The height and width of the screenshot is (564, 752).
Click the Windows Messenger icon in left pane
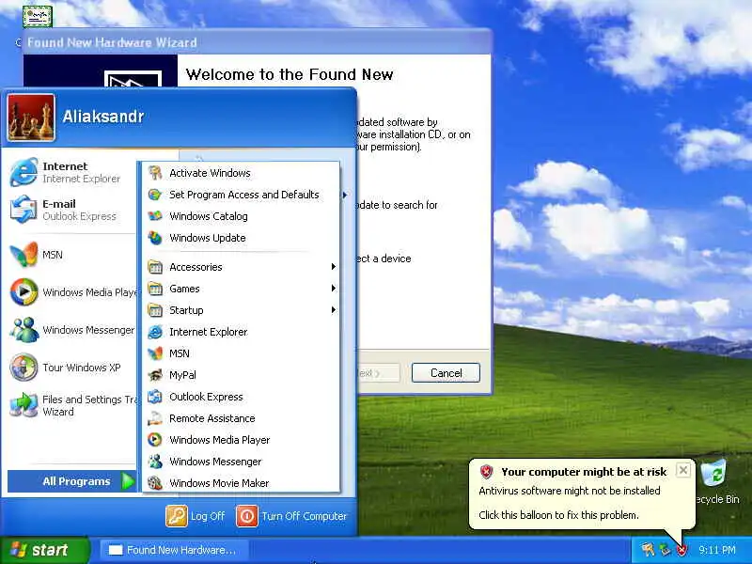click(x=23, y=330)
